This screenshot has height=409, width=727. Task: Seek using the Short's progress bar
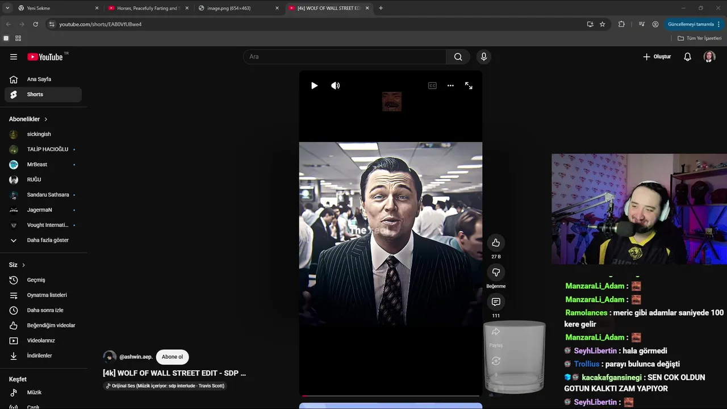391,395
